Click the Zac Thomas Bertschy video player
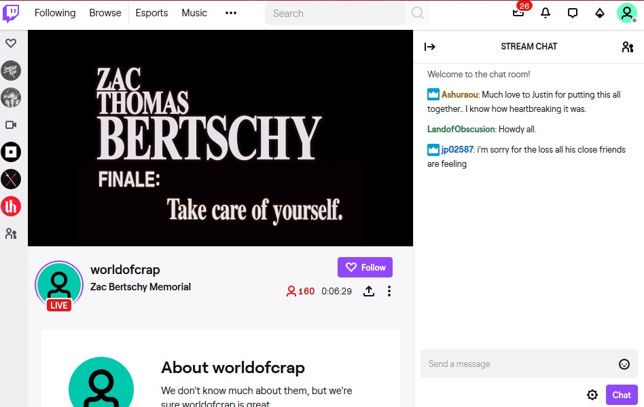 220,138
